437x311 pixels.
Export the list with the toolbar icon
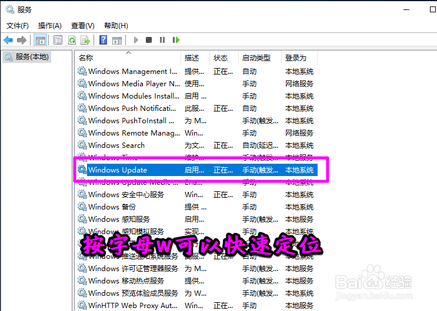(85, 40)
